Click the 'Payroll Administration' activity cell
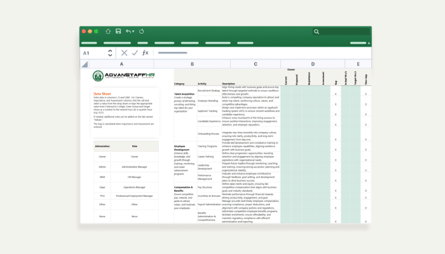The image size is (445, 254). (x=209, y=204)
